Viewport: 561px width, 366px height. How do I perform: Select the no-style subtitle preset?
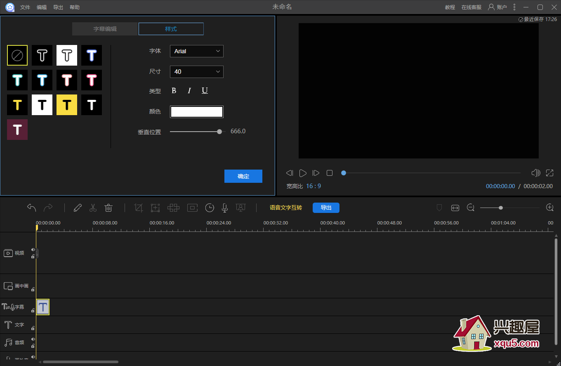(17, 55)
